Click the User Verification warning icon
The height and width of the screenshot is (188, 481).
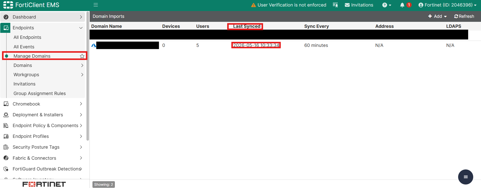tap(254, 5)
